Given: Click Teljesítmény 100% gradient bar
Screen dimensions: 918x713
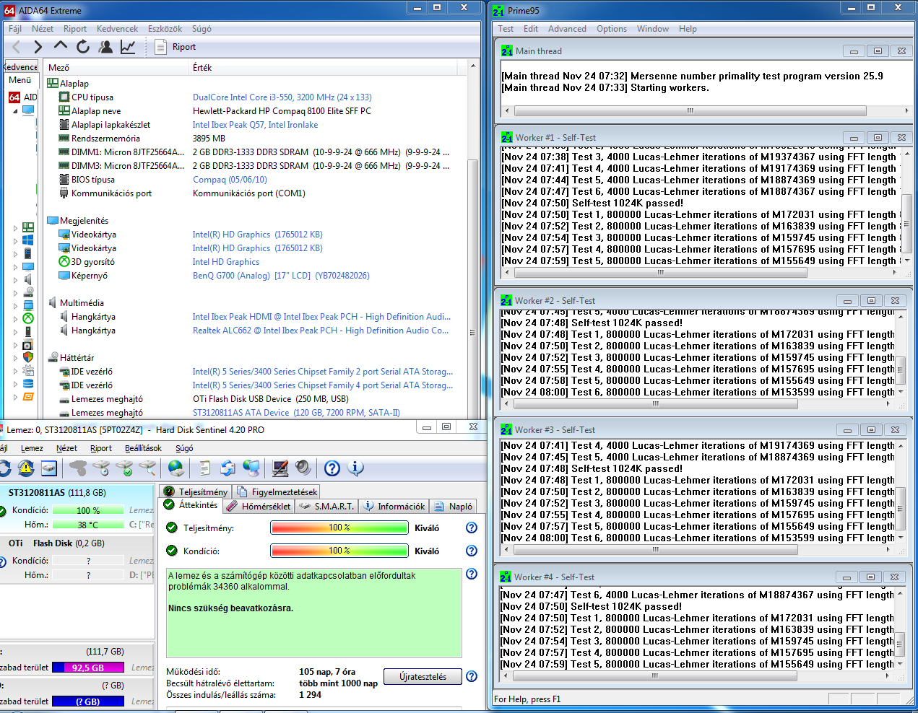Looking at the screenshot, I should pyautogui.click(x=339, y=528).
